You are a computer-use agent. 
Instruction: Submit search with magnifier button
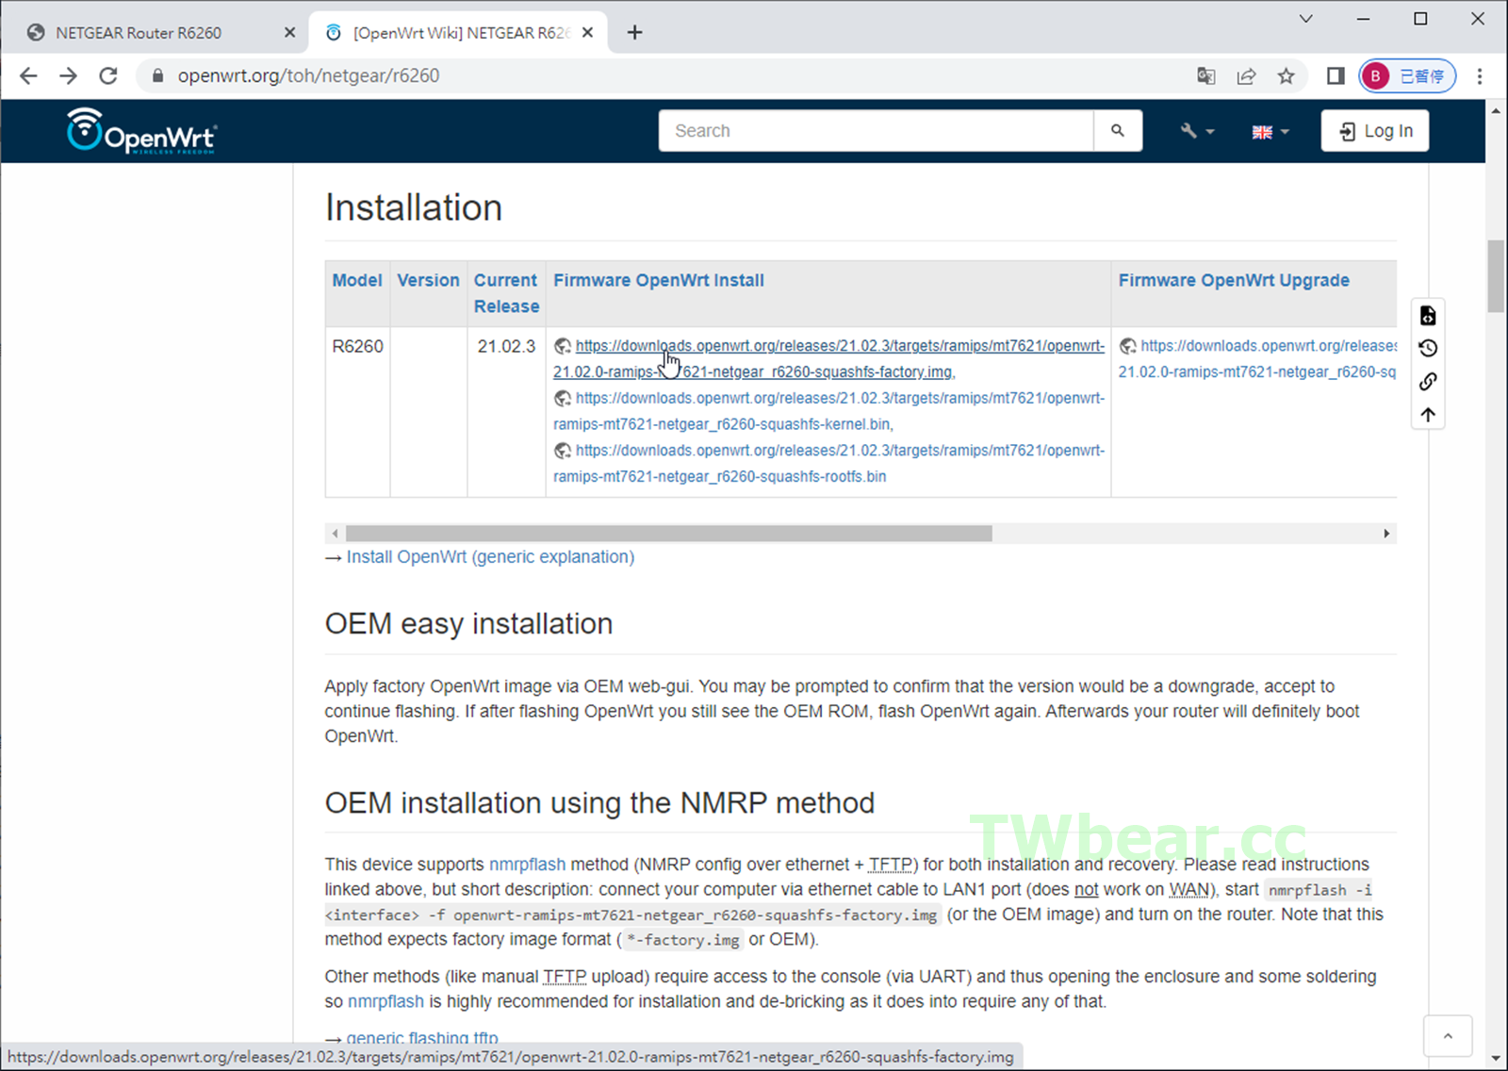1118,131
